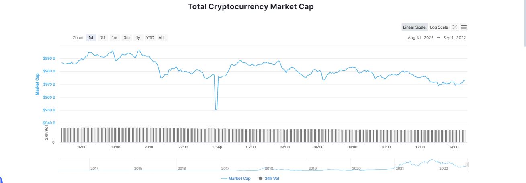Select the 7d zoom range
526x183 pixels.
pyautogui.click(x=103, y=38)
